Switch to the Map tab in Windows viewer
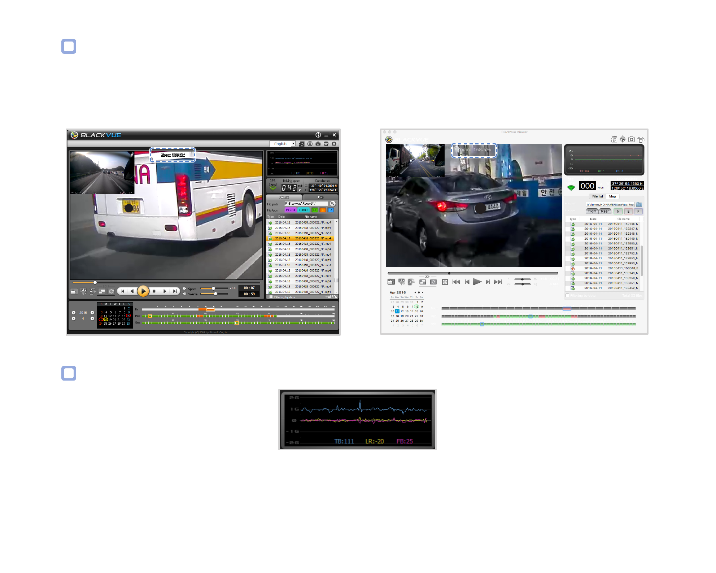The width and height of the screenshot is (716, 573). [320, 197]
